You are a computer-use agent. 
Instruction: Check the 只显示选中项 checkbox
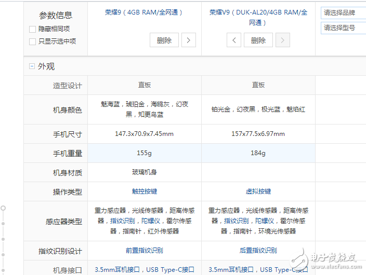(32, 42)
